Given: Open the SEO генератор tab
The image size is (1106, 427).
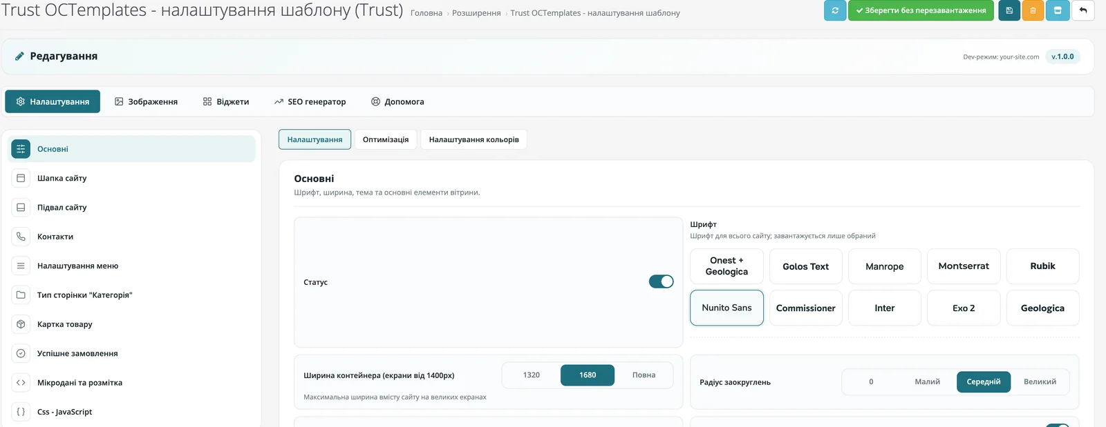Looking at the screenshot, I should [310, 101].
